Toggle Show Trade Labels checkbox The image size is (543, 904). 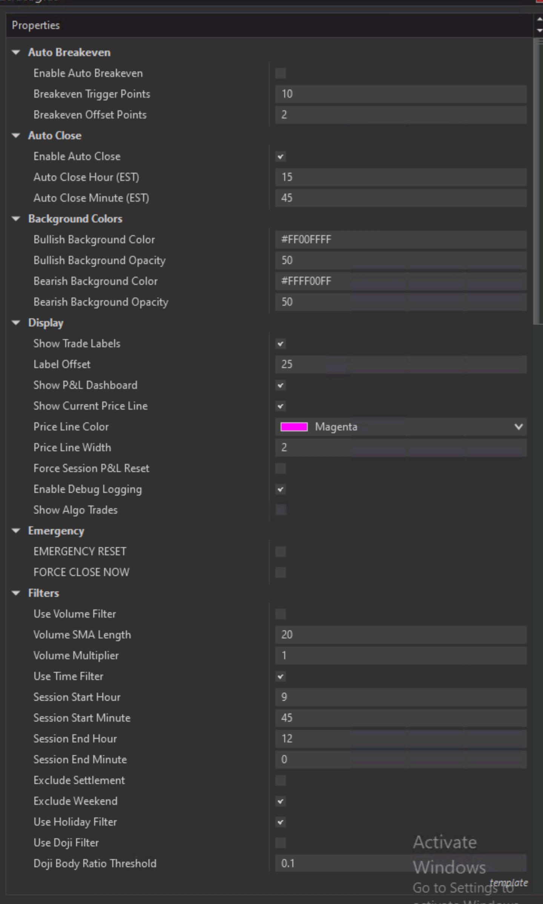click(281, 344)
